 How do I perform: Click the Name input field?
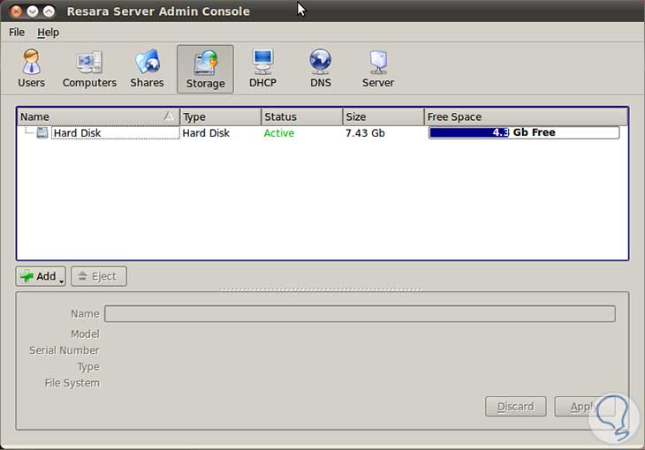(x=360, y=313)
